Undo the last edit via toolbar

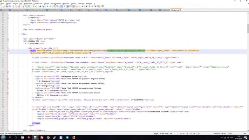[x=33, y=7]
